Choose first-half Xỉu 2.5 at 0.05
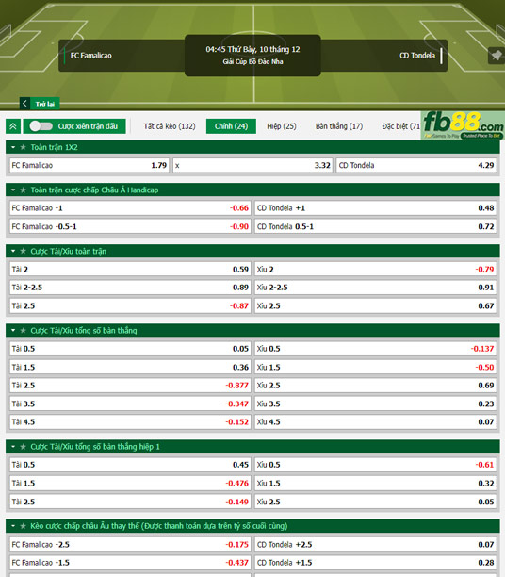This screenshot has height=577, width=505. (375, 502)
